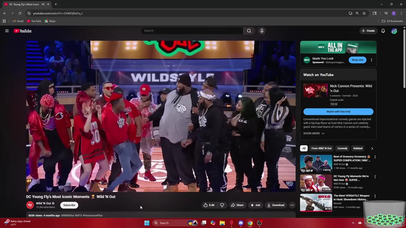The width and height of the screenshot is (406, 228).
Task: Click Create button
Action: point(368,31)
